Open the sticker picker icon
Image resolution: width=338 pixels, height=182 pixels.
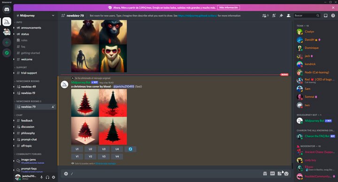click(279, 174)
